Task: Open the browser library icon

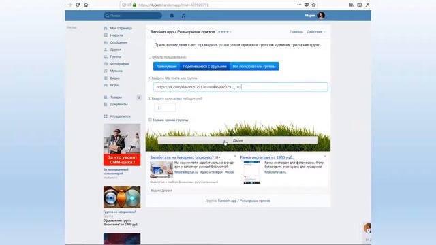Action: click(352, 5)
